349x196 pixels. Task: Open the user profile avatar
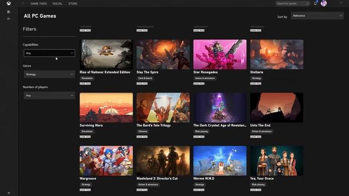[x=323, y=3]
